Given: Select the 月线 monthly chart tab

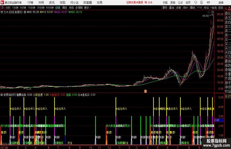Looking at the screenshot, I should point(71,8).
